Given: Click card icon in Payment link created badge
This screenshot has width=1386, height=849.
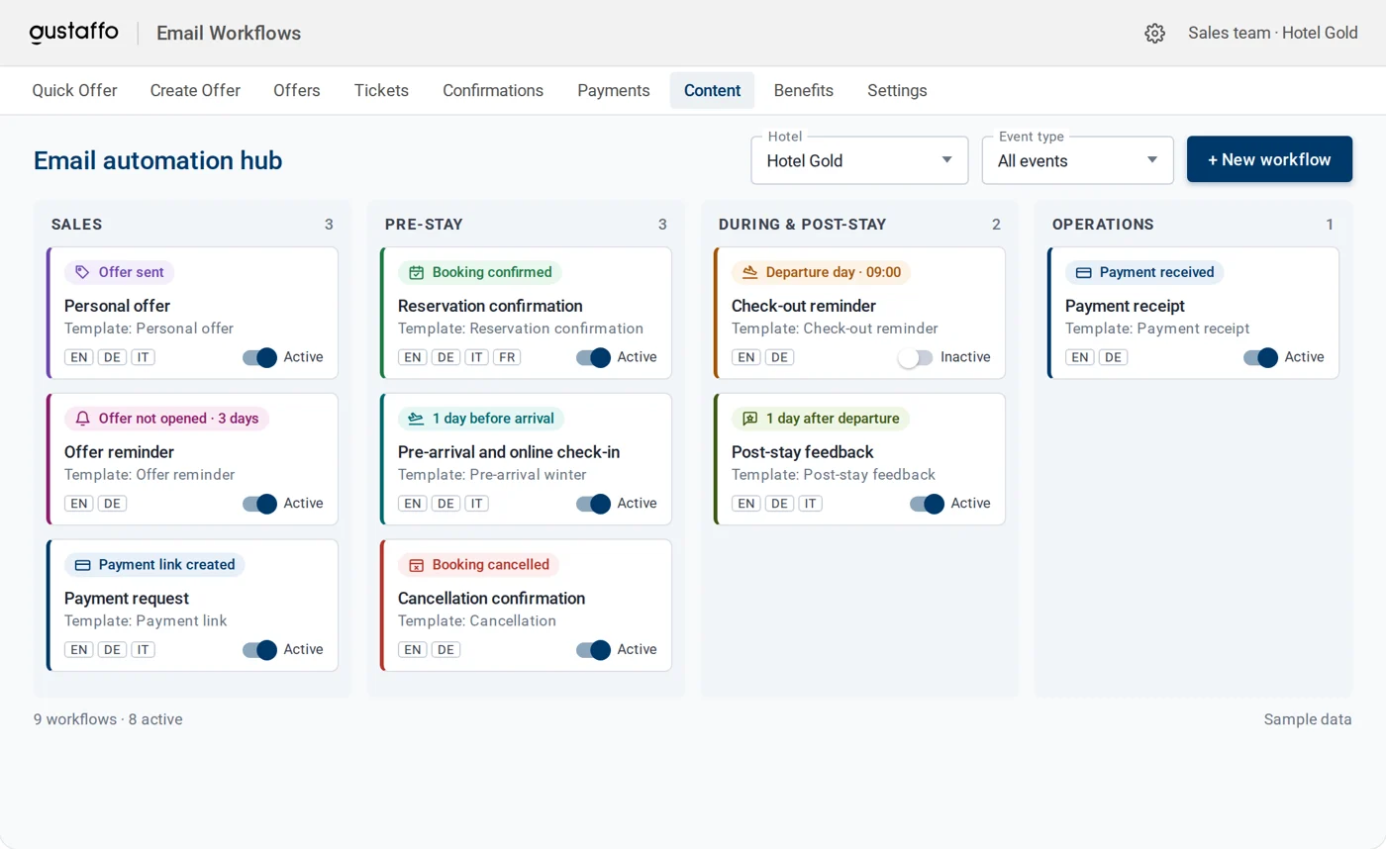Looking at the screenshot, I should pos(82,565).
